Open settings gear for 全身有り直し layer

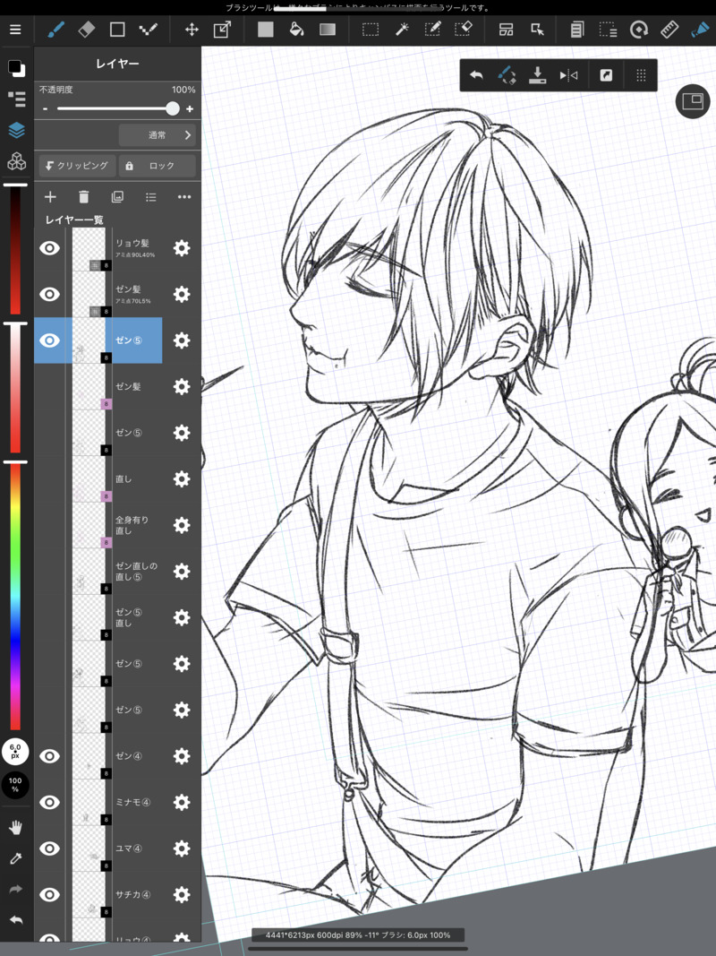click(x=182, y=525)
